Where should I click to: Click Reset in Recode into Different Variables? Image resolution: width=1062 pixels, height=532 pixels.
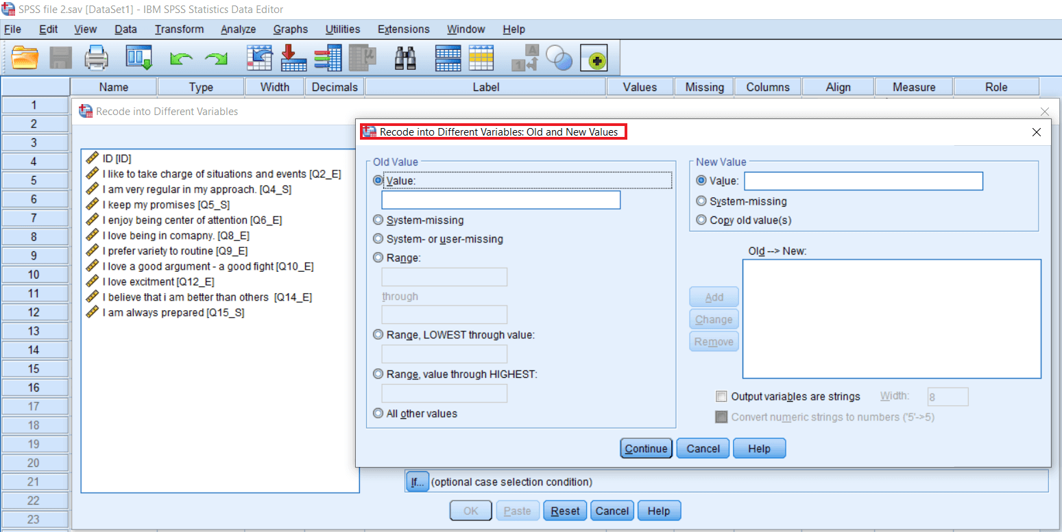[x=565, y=511]
